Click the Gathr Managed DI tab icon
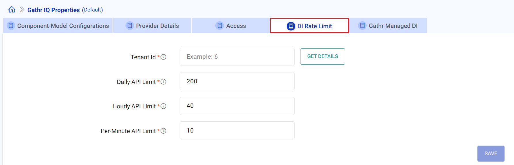514x165 pixels. (x=363, y=26)
